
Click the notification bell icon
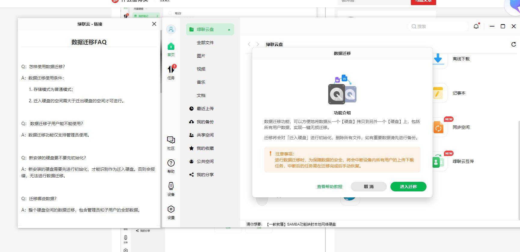476,26
